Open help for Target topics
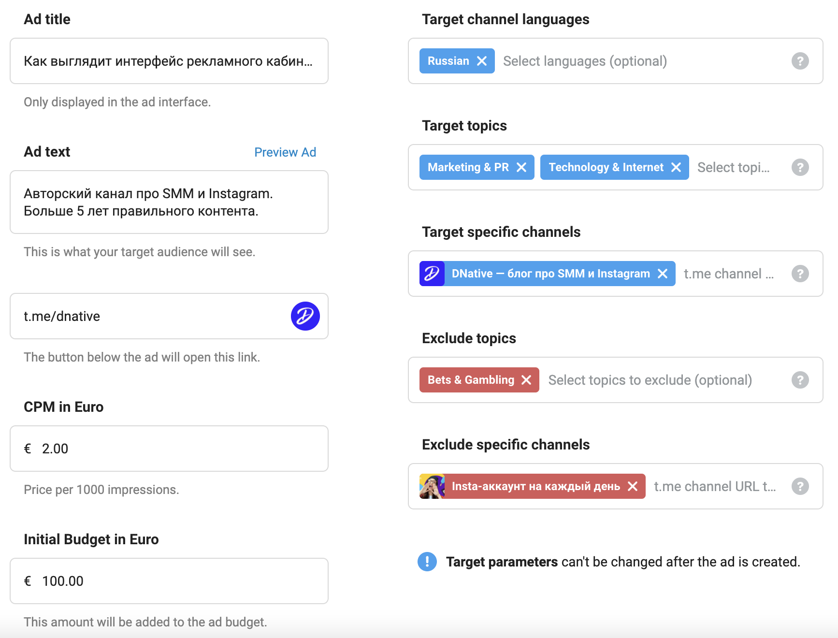838x638 pixels. pyautogui.click(x=800, y=167)
